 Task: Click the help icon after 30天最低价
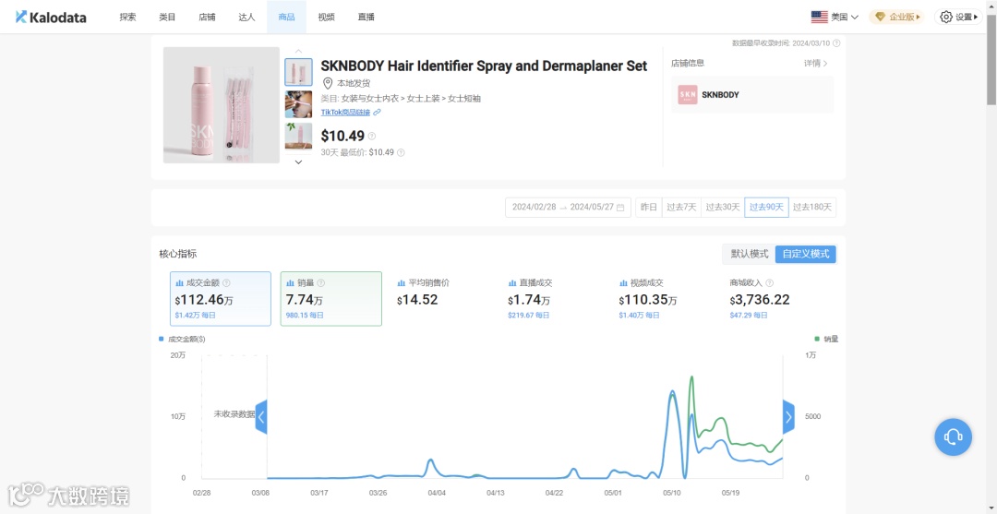401,152
